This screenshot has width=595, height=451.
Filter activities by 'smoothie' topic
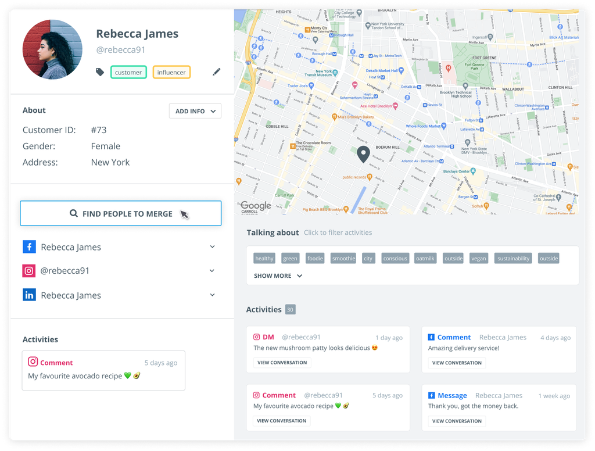(x=343, y=259)
